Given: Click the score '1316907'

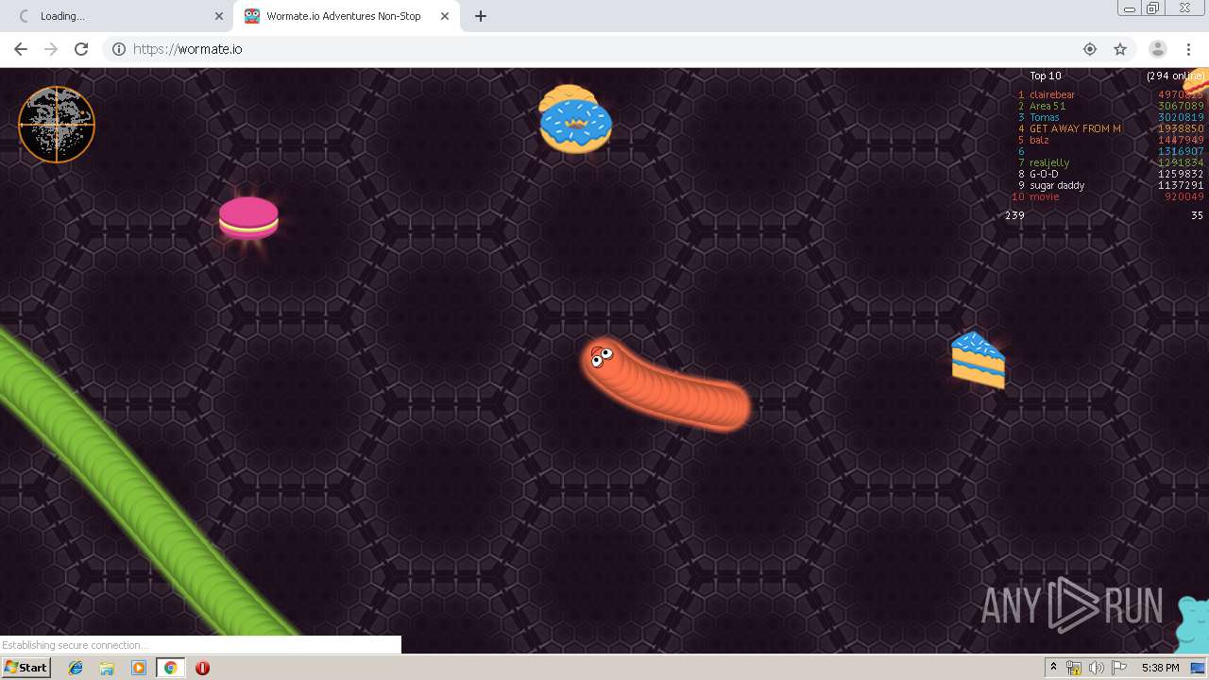Looking at the screenshot, I should click(x=1181, y=151).
